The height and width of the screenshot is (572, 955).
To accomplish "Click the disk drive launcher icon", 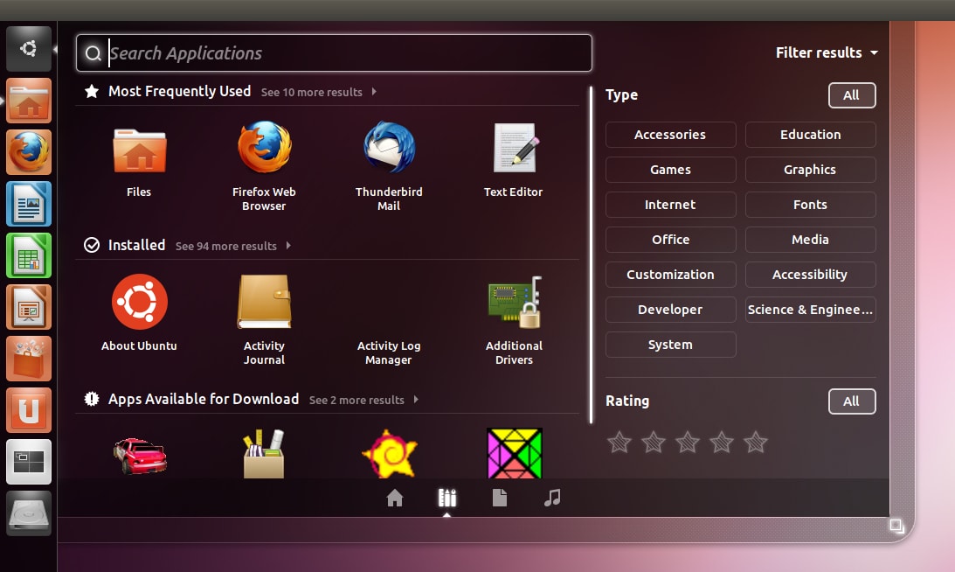I will tap(29, 513).
